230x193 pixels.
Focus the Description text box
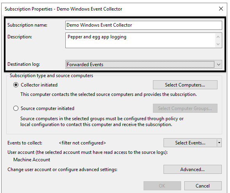click(140, 40)
